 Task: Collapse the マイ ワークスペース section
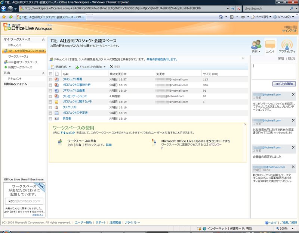[x=43, y=40]
